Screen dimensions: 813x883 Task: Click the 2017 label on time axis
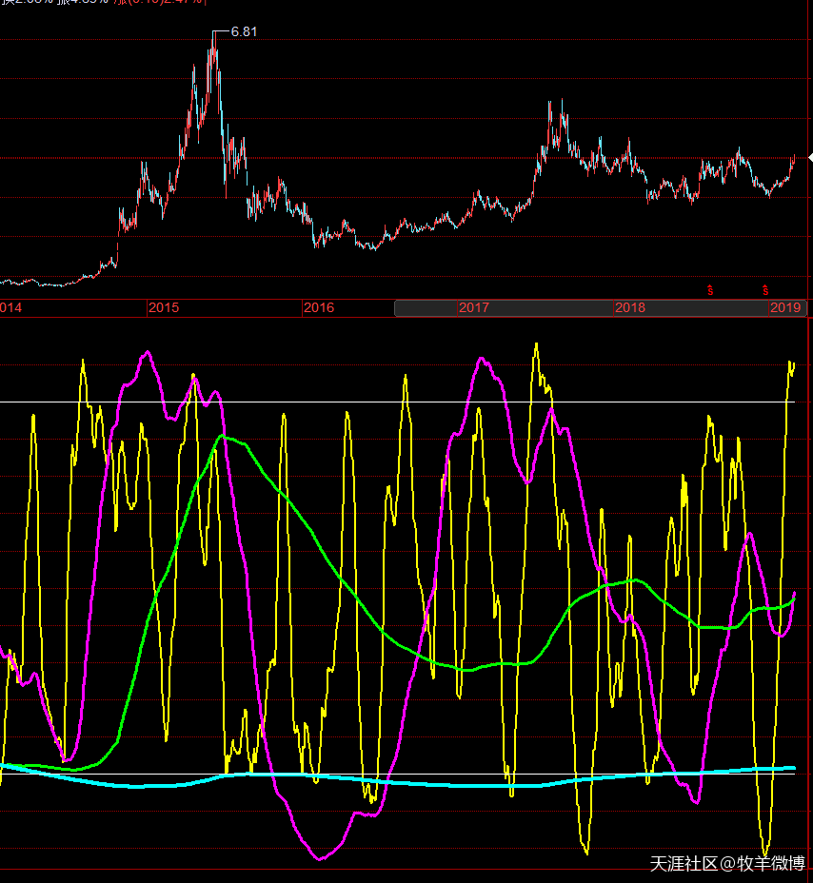(x=474, y=308)
